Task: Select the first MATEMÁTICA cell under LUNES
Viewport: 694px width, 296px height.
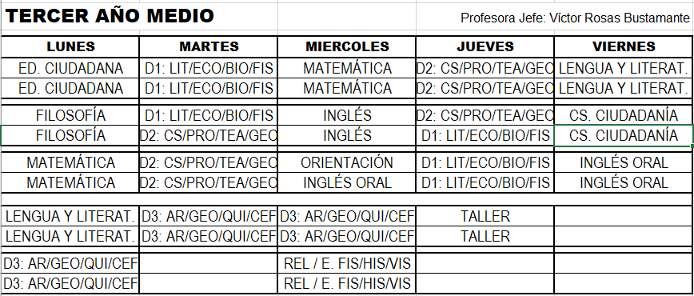Action: point(70,162)
